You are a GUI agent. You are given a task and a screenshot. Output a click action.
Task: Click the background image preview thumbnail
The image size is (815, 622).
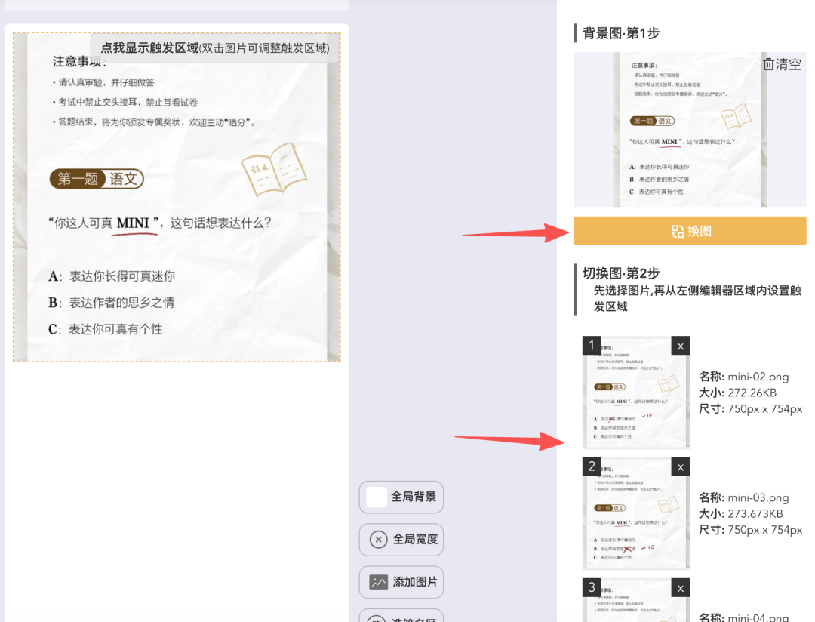coord(690,130)
